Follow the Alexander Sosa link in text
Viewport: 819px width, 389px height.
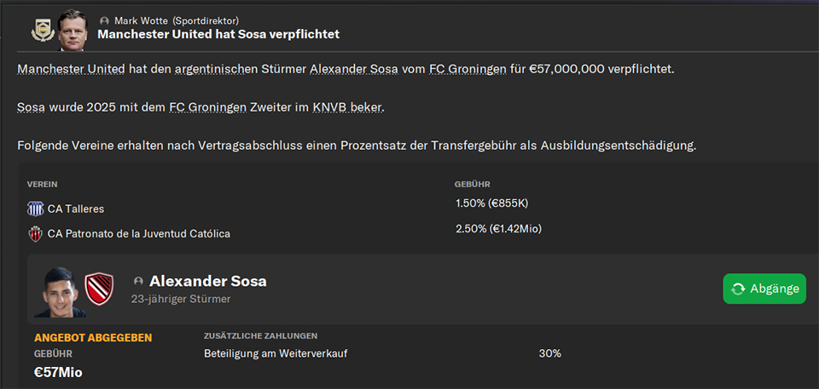(354, 69)
